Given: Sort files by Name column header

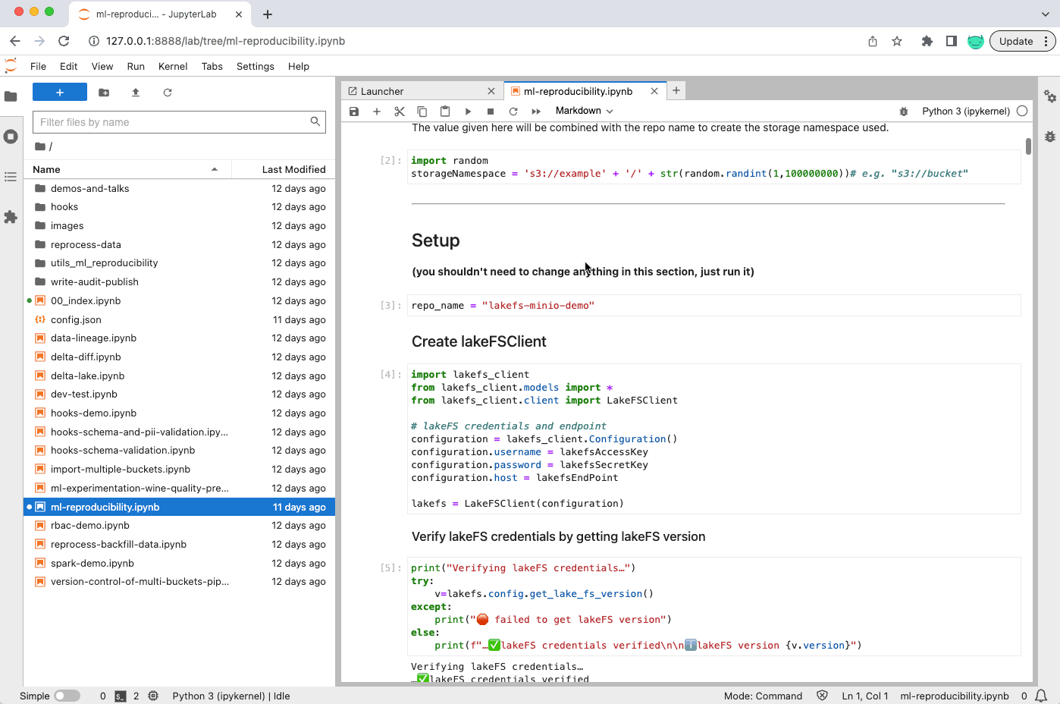Looking at the screenshot, I should pos(127,169).
